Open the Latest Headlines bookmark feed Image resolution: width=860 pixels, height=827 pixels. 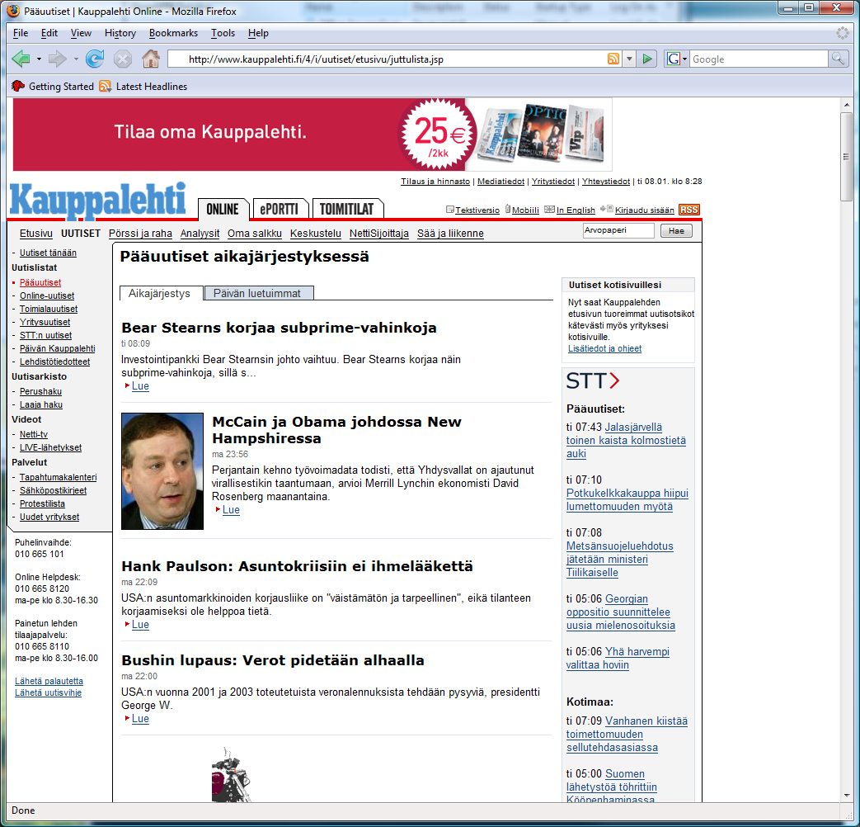point(151,87)
